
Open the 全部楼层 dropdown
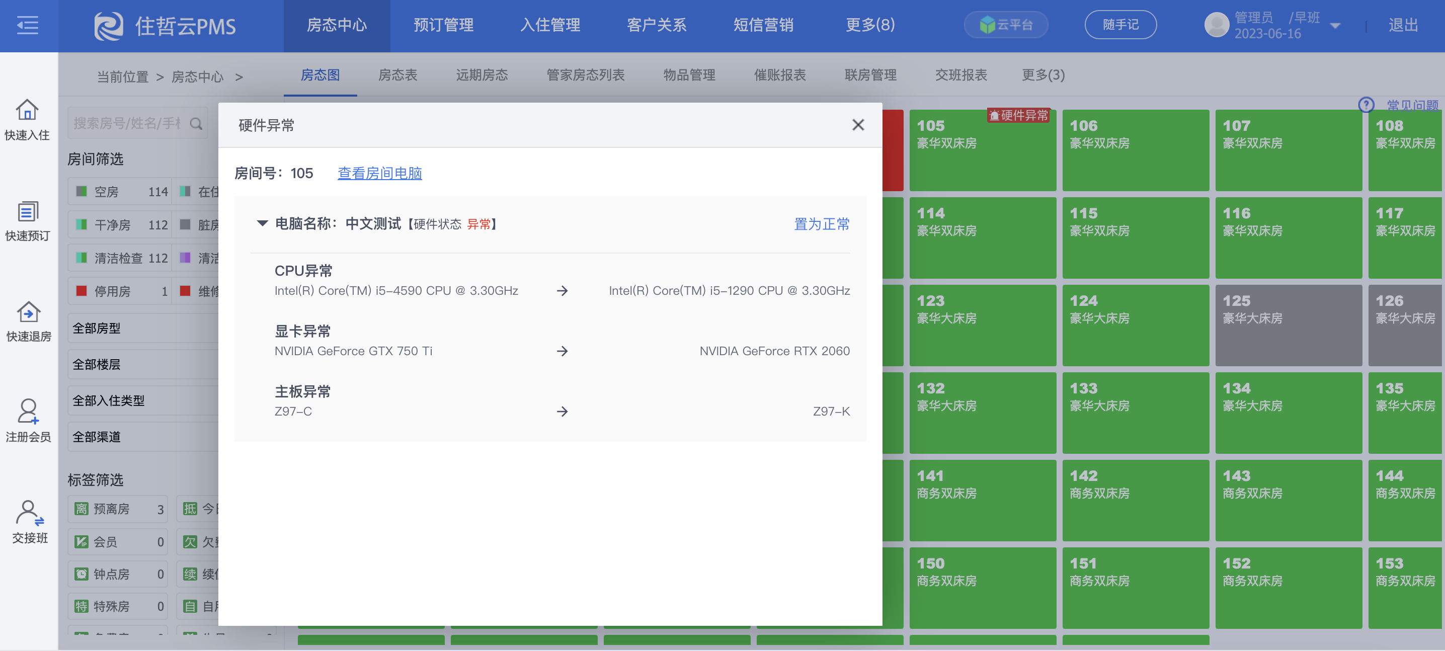click(x=143, y=364)
